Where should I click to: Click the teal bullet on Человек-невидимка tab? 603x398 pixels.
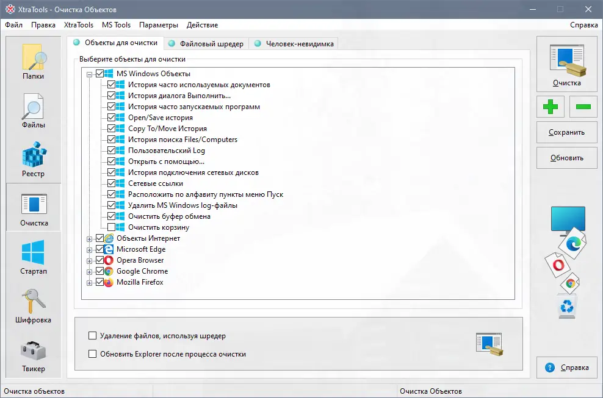coord(258,43)
